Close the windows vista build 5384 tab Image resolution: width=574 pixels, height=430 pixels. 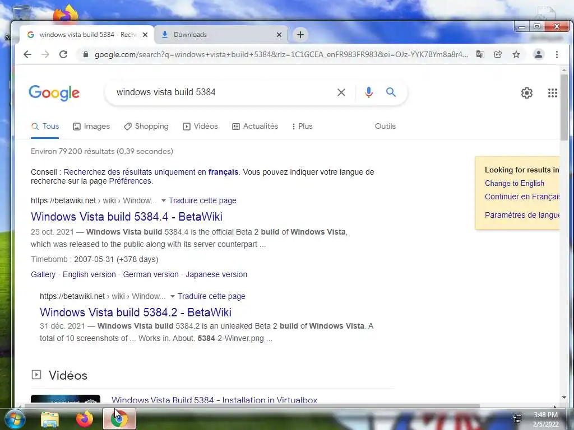coord(145,35)
